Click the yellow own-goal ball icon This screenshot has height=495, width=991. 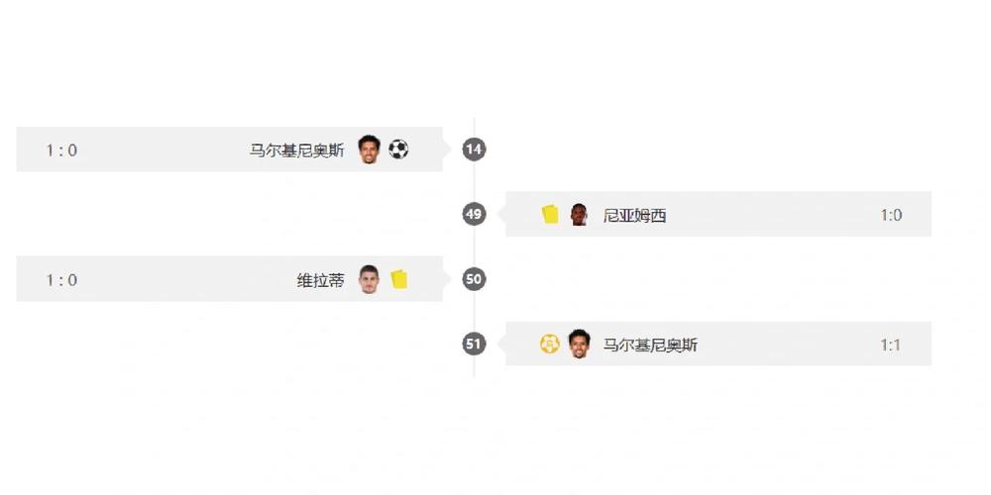click(x=550, y=345)
